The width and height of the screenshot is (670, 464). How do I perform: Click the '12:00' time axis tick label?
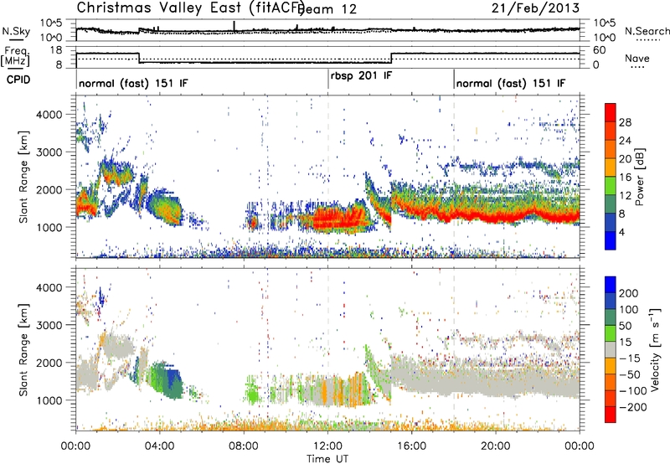point(327,446)
